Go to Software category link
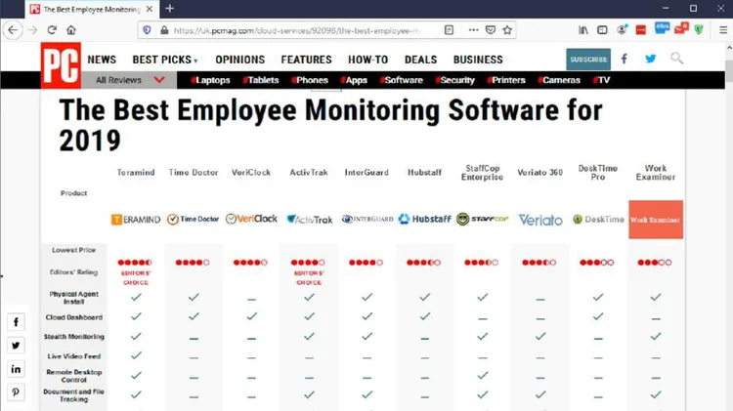 point(402,80)
